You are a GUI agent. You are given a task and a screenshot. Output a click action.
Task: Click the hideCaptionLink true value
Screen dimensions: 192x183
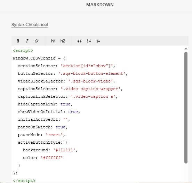tap(65, 104)
